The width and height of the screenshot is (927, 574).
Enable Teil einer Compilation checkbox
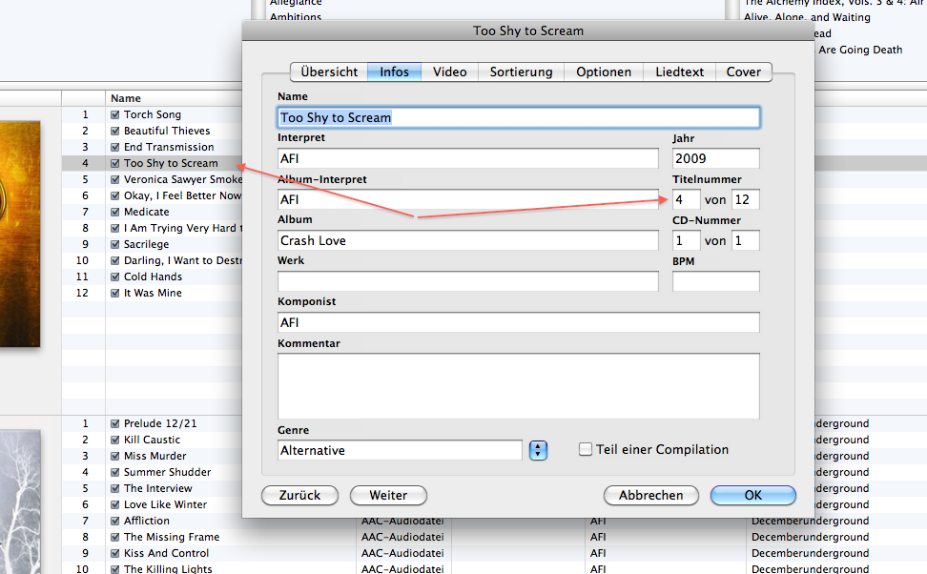(586, 449)
